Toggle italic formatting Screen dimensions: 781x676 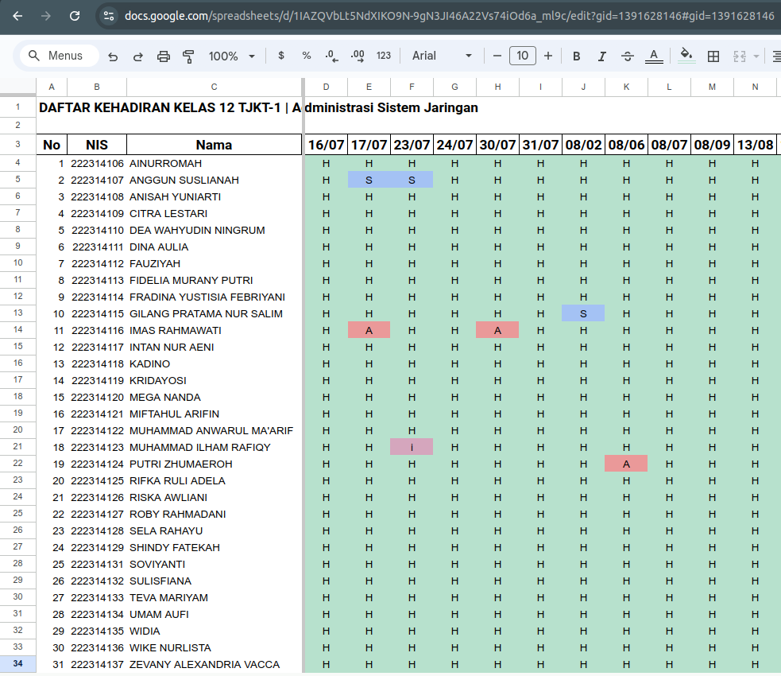pos(601,56)
